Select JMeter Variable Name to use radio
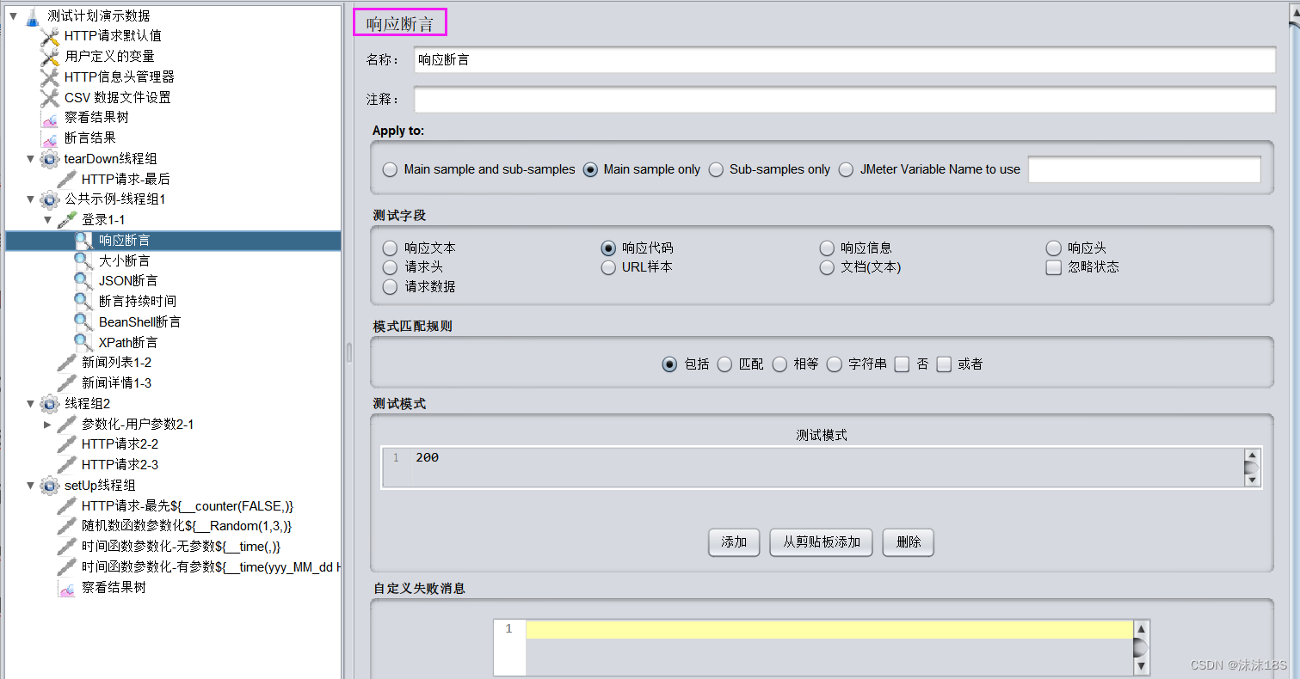The width and height of the screenshot is (1300, 679). (x=847, y=169)
